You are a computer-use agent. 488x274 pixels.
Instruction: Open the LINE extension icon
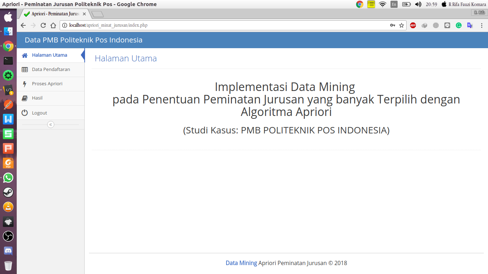[x=447, y=25]
